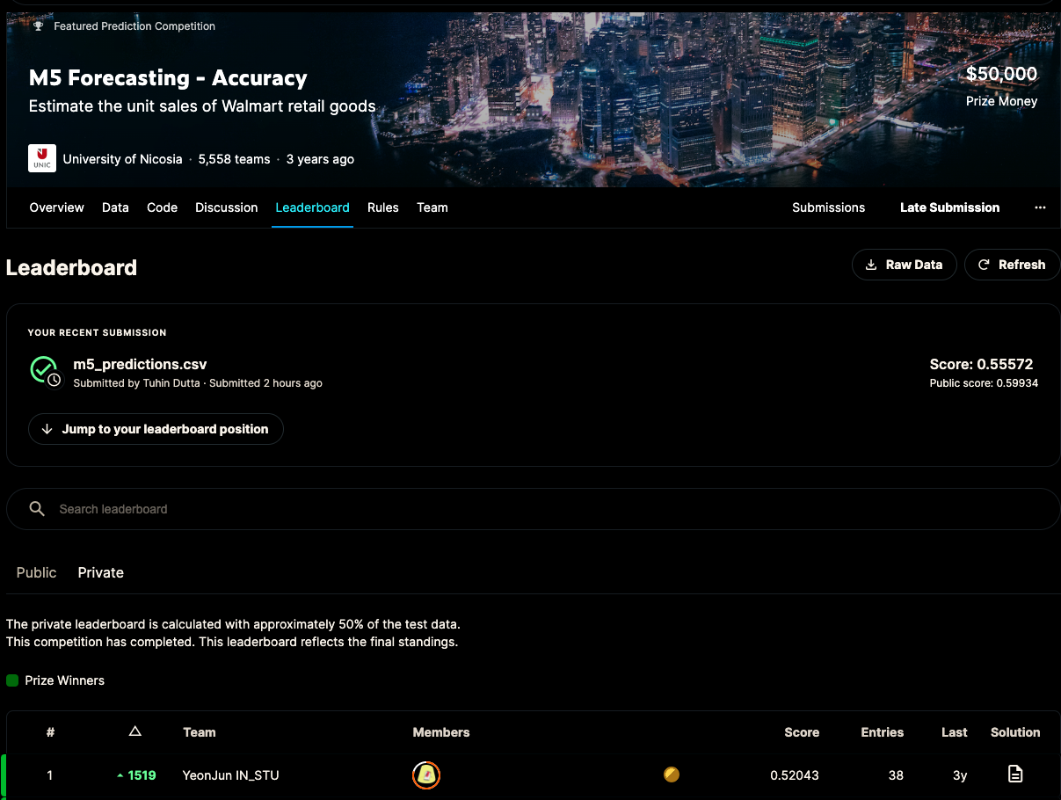The image size is (1061, 800).
Task: Click the gold medal icon in row 1
Action: point(672,775)
